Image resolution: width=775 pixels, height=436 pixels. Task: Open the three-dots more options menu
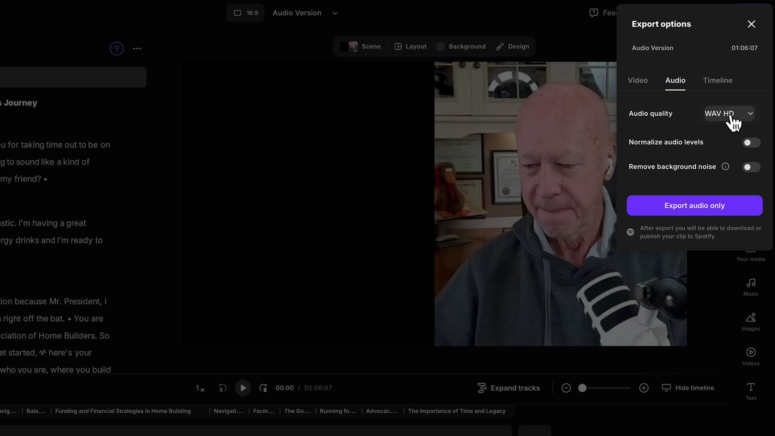(137, 49)
